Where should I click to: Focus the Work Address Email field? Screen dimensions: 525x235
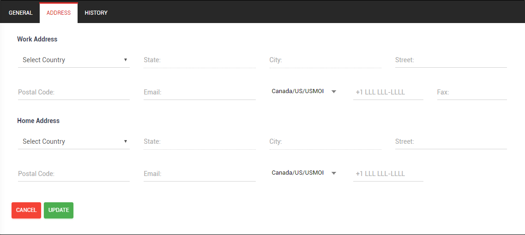pyautogui.click(x=199, y=92)
